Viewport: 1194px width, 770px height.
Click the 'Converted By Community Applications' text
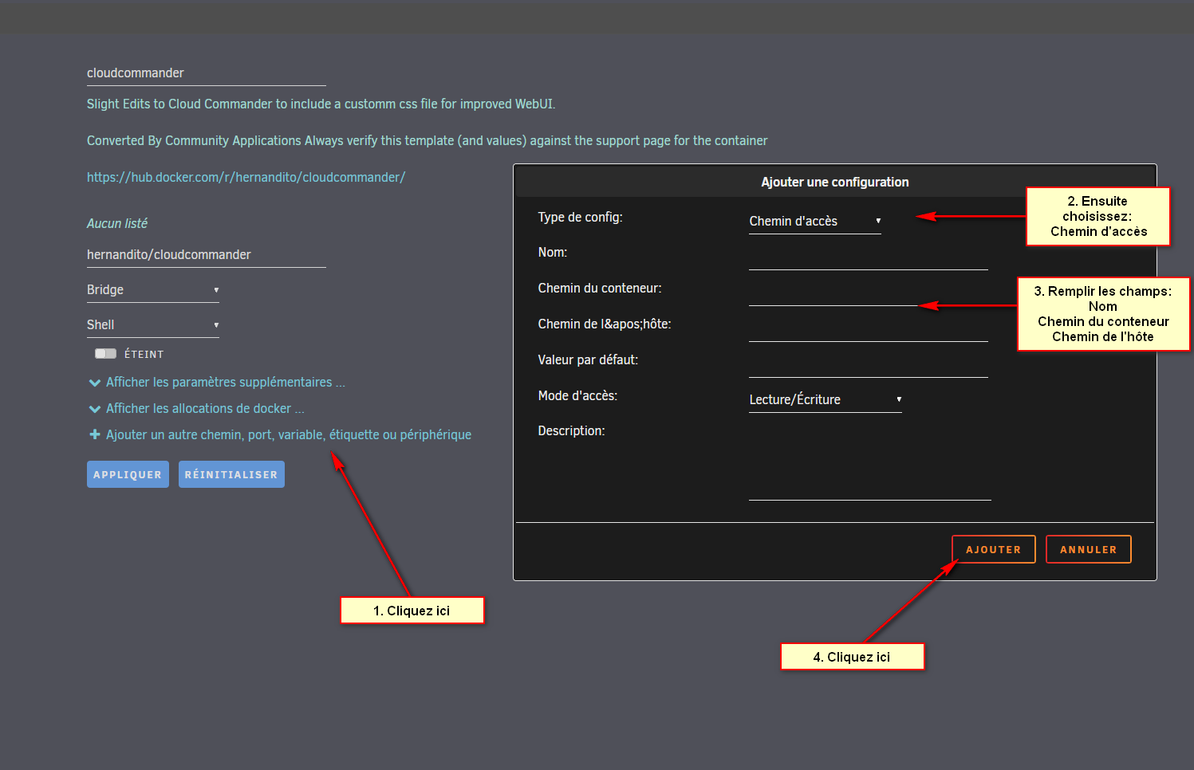point(427,141)
